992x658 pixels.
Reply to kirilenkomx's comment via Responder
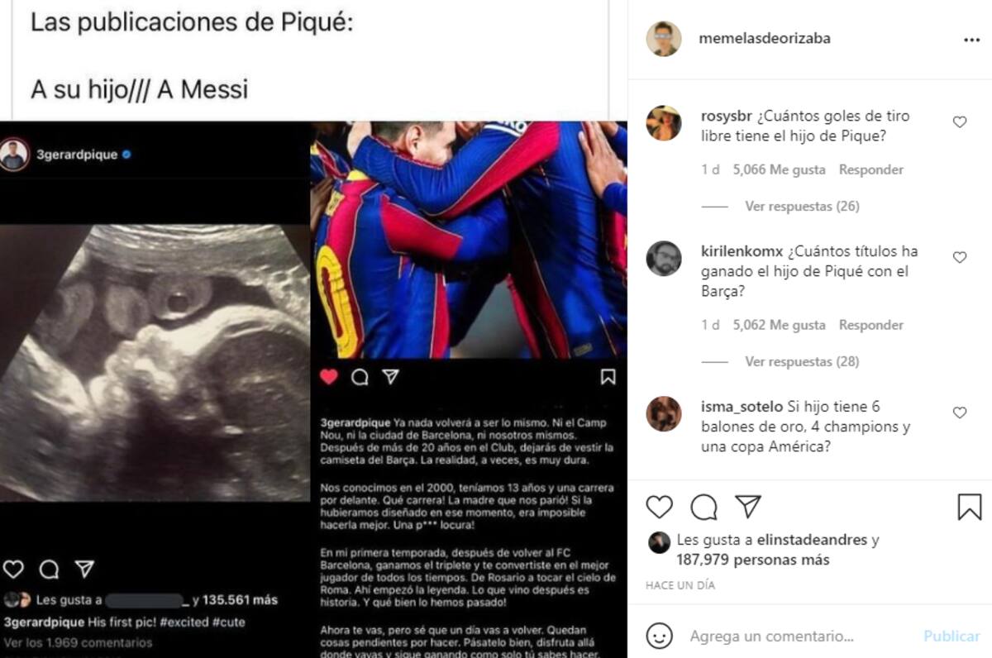pyautogui.click(x=871, y=325)
